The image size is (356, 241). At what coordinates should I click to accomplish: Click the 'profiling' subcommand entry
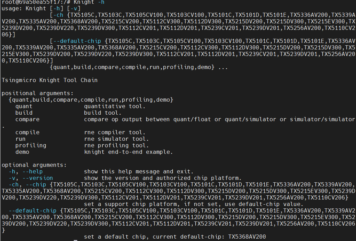point(31,146)
